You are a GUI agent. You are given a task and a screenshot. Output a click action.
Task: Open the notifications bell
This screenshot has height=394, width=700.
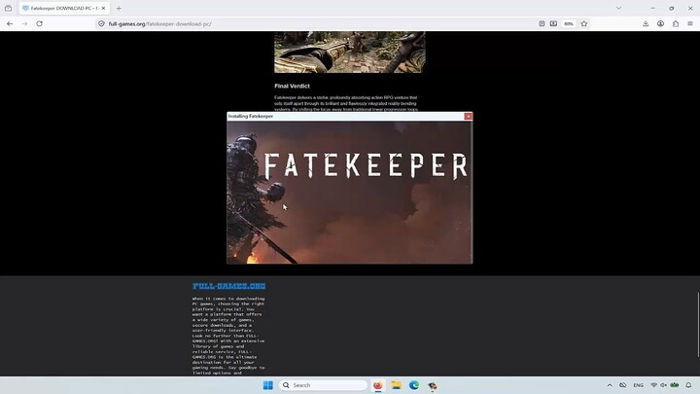pos(688,385)
